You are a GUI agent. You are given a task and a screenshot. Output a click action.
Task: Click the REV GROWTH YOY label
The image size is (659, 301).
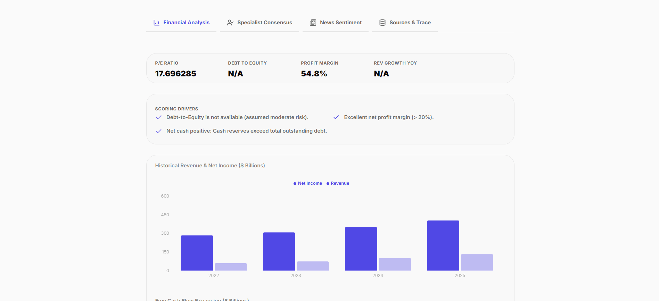tap(395, 63)
